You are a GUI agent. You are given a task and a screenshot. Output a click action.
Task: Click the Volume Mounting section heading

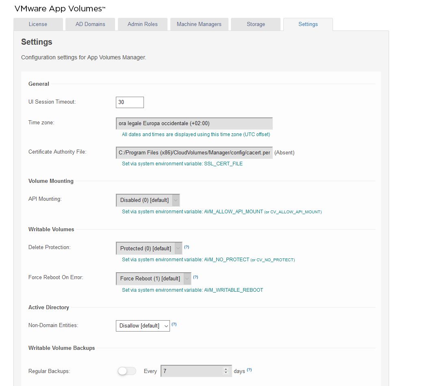tap(51, 181)
